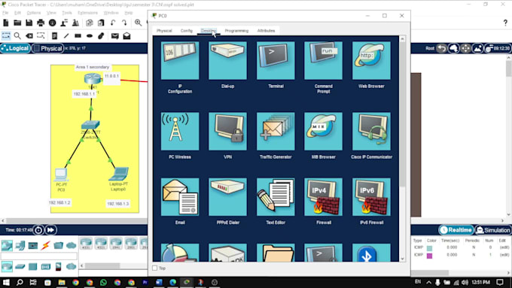Image resolution: width=512 pixels, height=288 pixels.
Task: Open the PC Wireless app
Action: [x=180, y=132]
